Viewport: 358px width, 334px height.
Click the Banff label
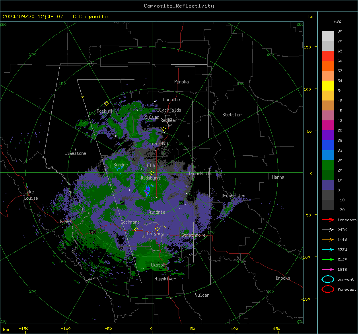66,221
